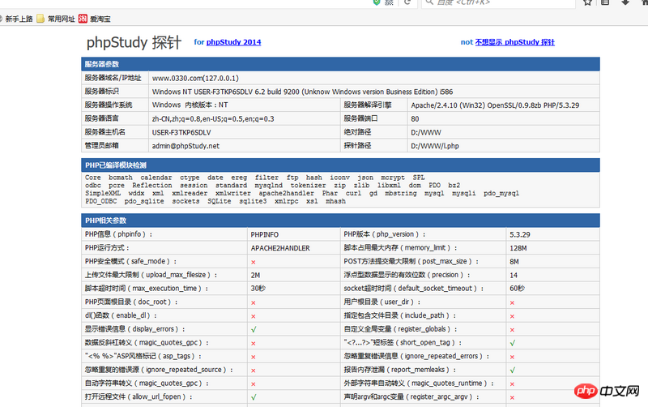The image size is (648, 407).
Task: Click the green check for display_errors
Action: (x=254, y=330)
